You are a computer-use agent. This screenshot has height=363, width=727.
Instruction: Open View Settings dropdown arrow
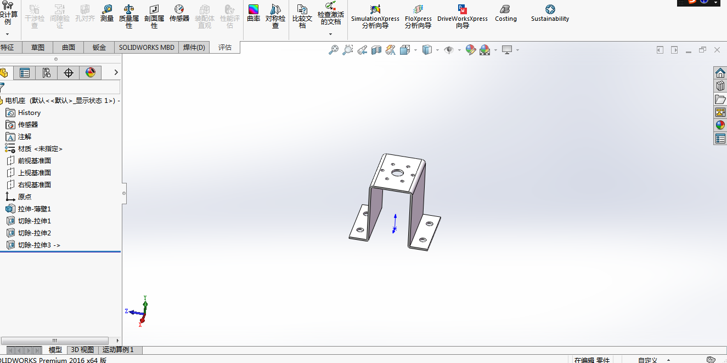(517, 50)
